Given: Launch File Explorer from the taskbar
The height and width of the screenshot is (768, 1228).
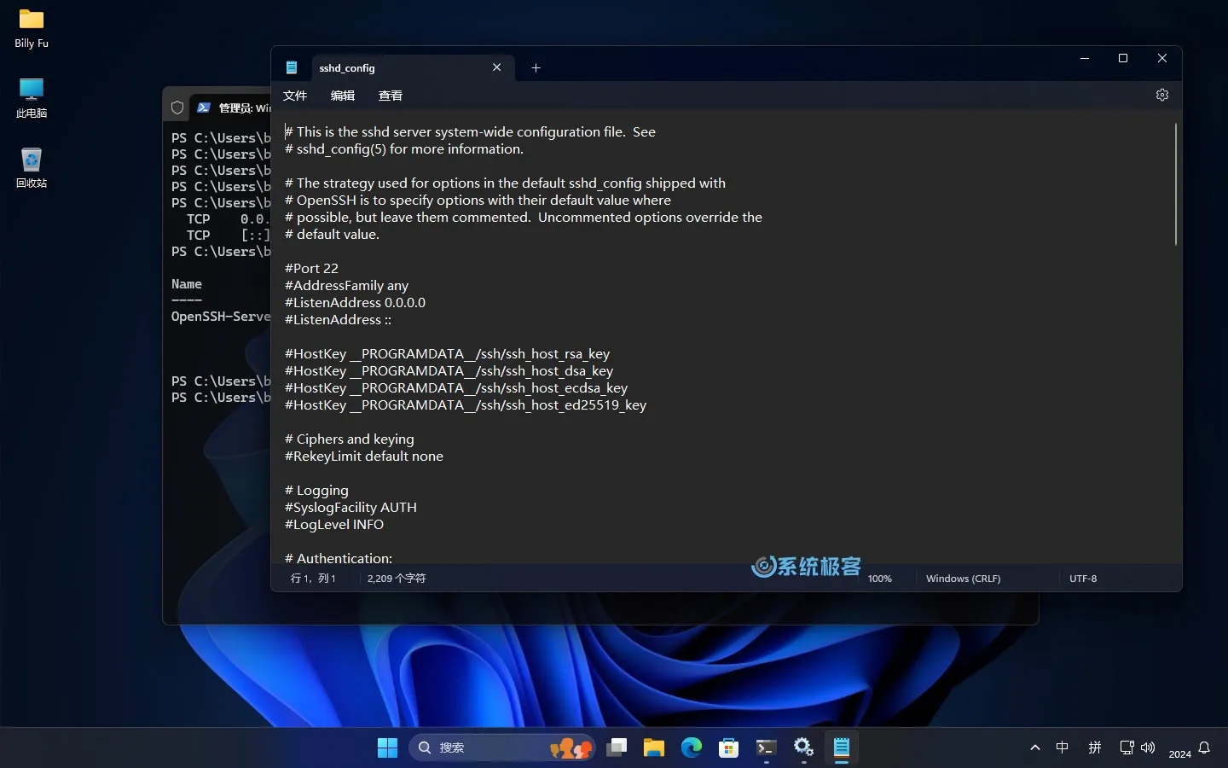Looking at the screenshot, I should click(654, 748).
